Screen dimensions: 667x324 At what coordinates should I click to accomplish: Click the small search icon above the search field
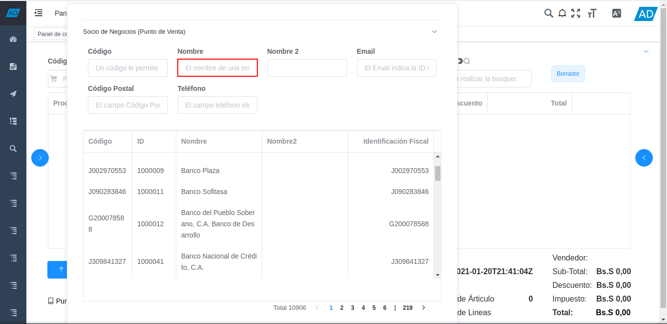coord(467,61)
